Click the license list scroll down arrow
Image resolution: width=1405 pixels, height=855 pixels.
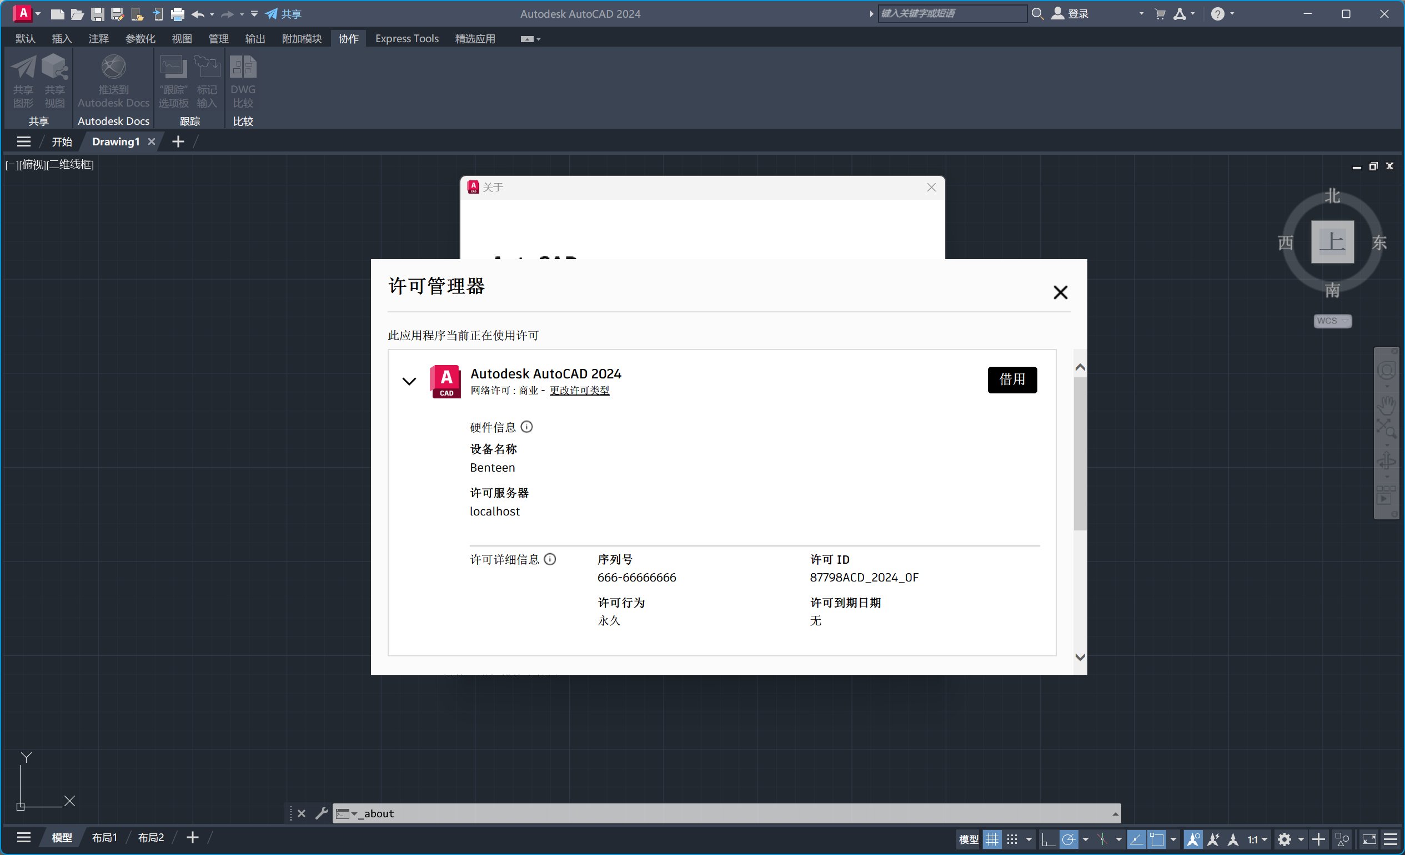point(1080,657)
